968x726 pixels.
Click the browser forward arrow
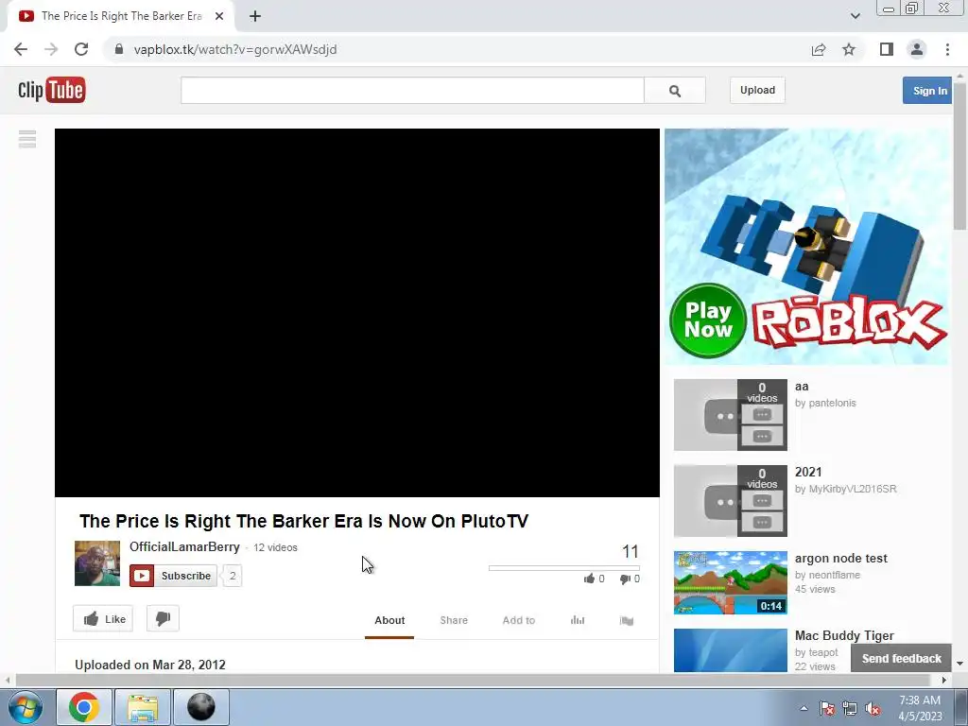tap(51, 49)
